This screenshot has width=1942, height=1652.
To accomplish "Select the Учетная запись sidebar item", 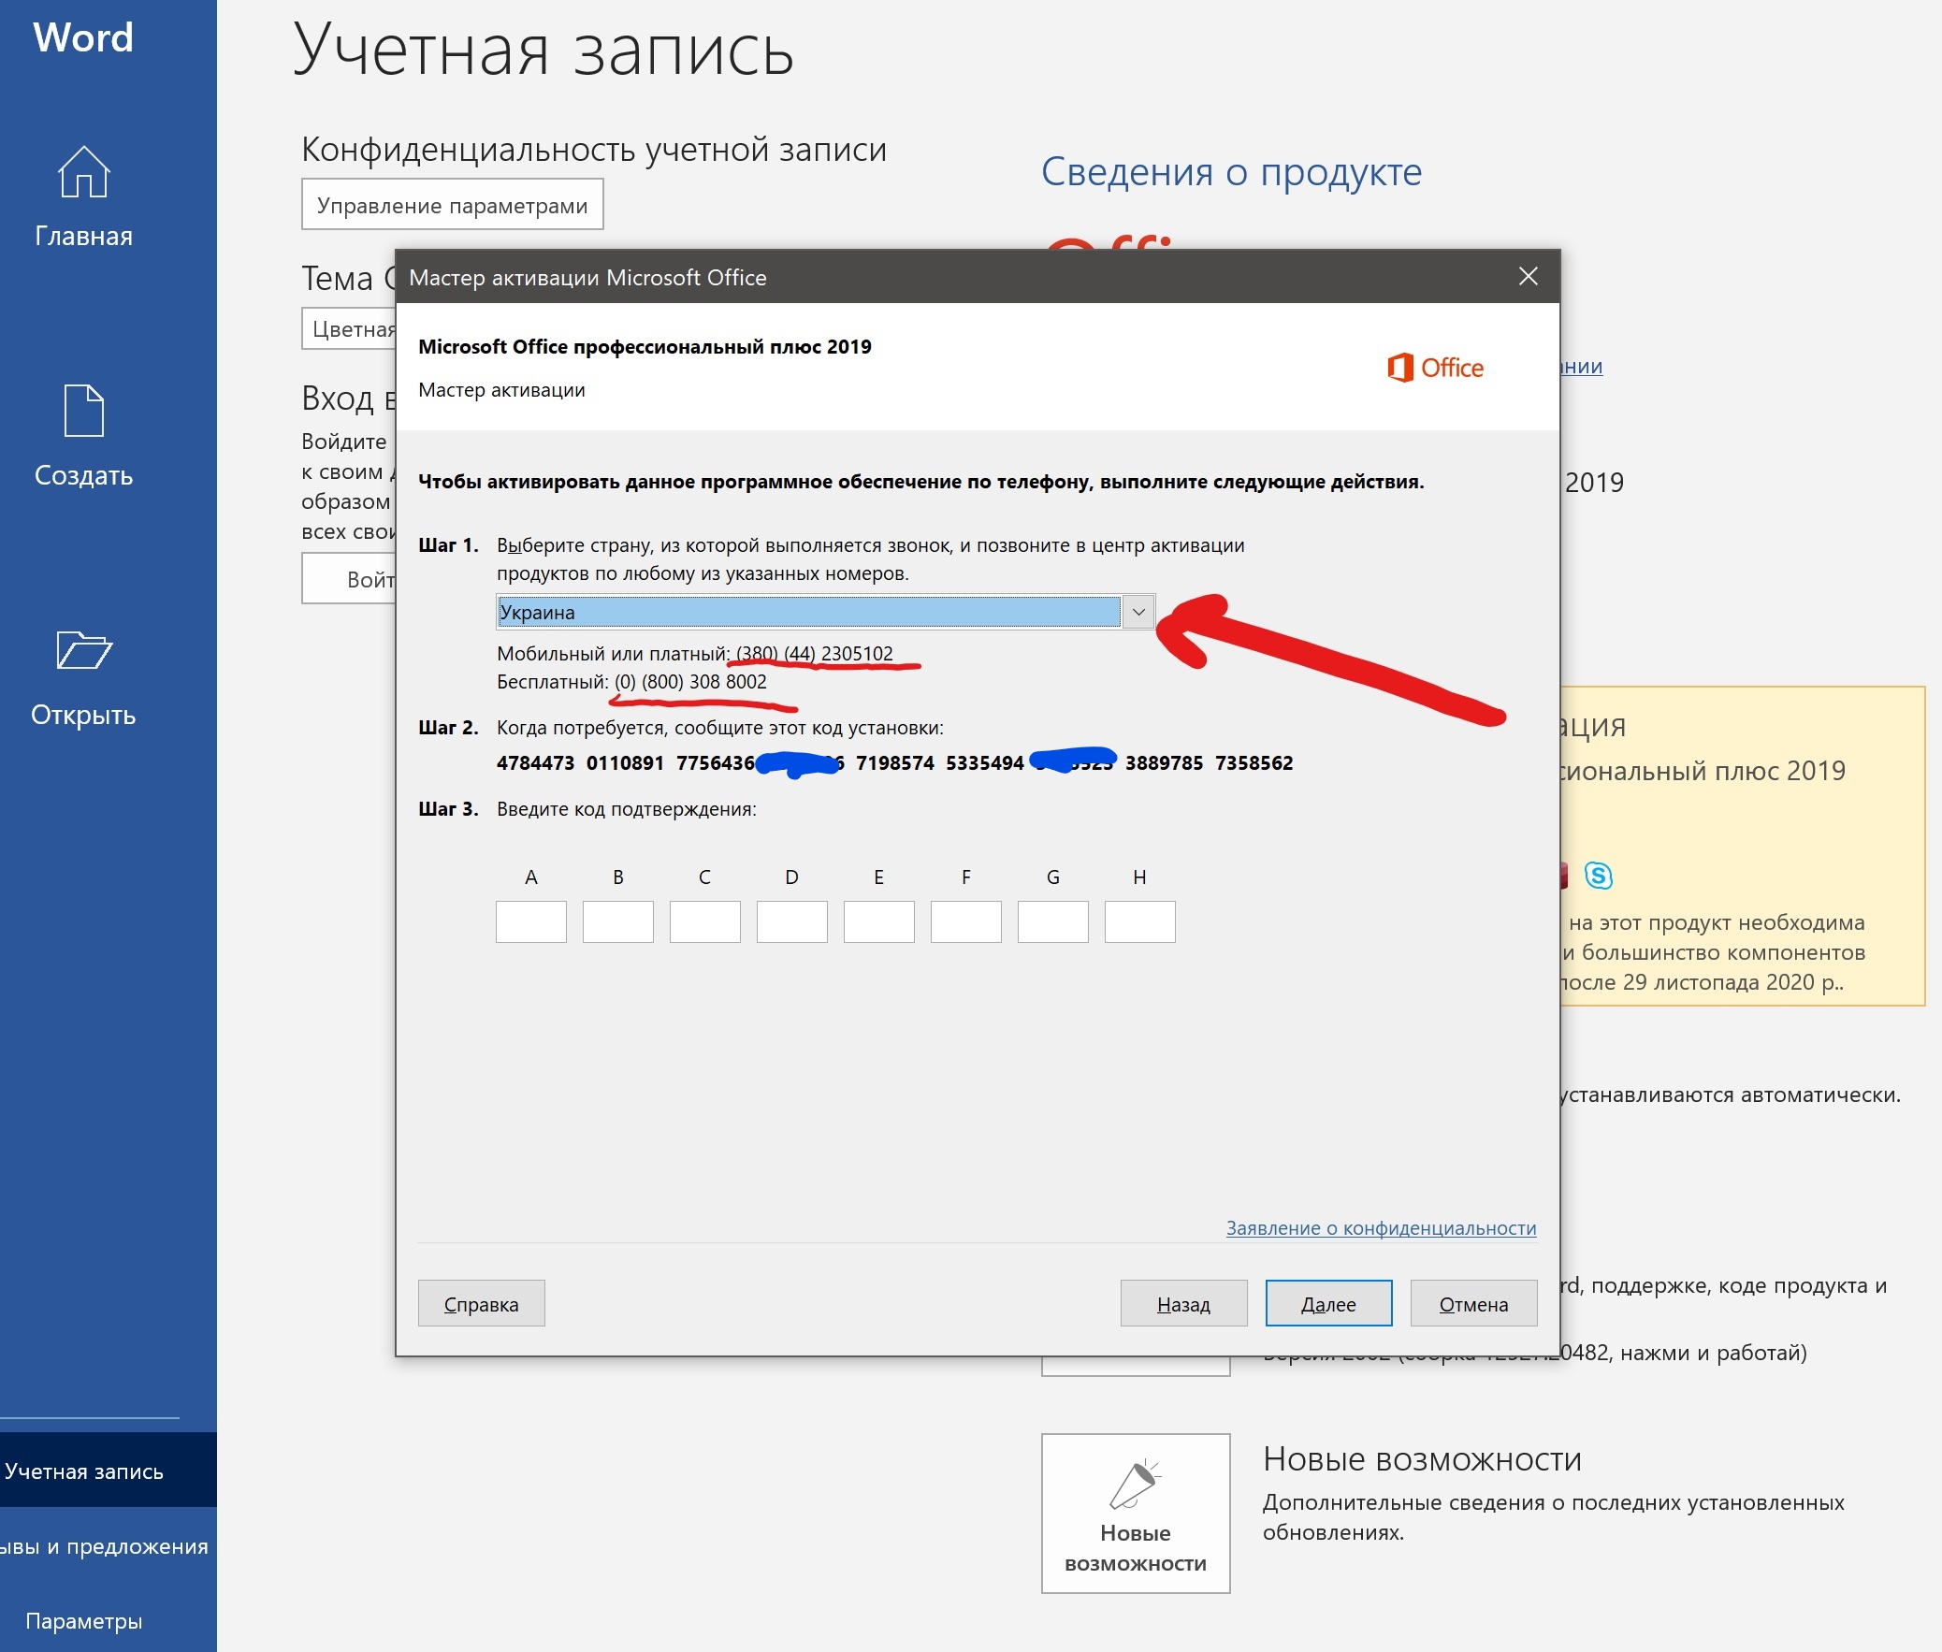I will coord(84,1471).
